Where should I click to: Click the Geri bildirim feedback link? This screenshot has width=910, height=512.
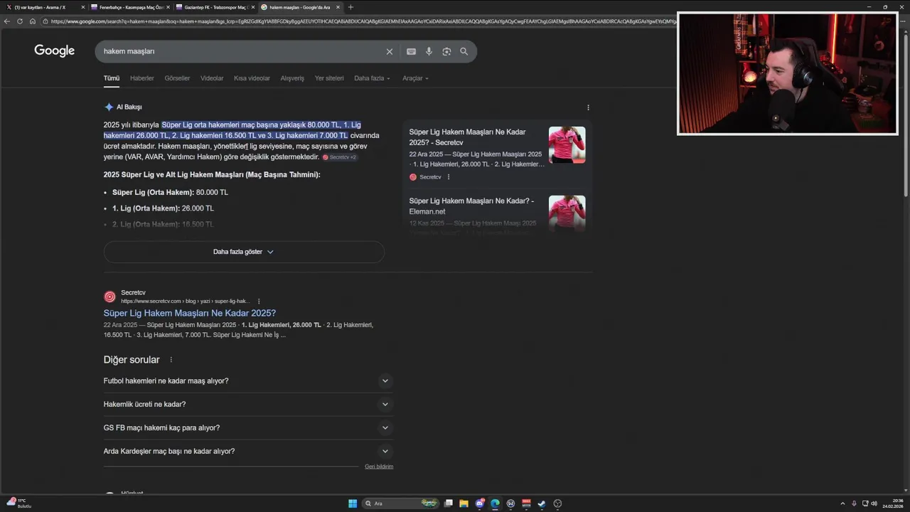point(379,466)
